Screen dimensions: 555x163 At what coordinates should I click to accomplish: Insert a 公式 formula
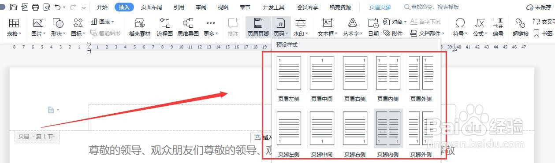(x=480, y=27)
